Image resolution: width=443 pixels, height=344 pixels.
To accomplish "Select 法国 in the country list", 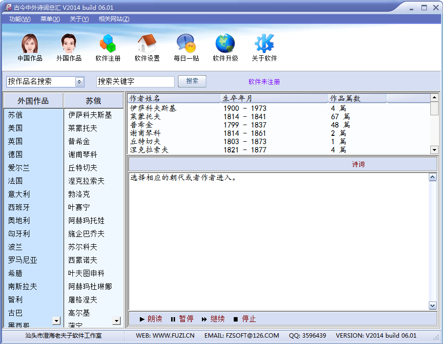I will pos(15,181).
